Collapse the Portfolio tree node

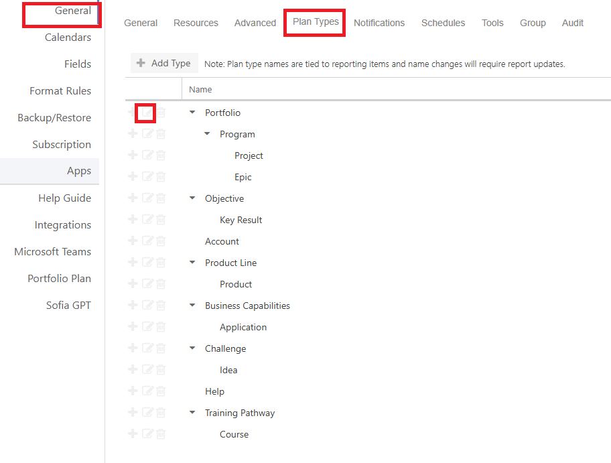[x=192, y=113]
